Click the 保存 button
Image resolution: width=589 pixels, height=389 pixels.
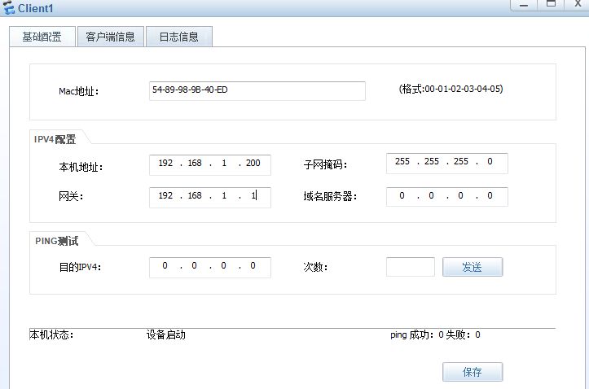(473, 372)
